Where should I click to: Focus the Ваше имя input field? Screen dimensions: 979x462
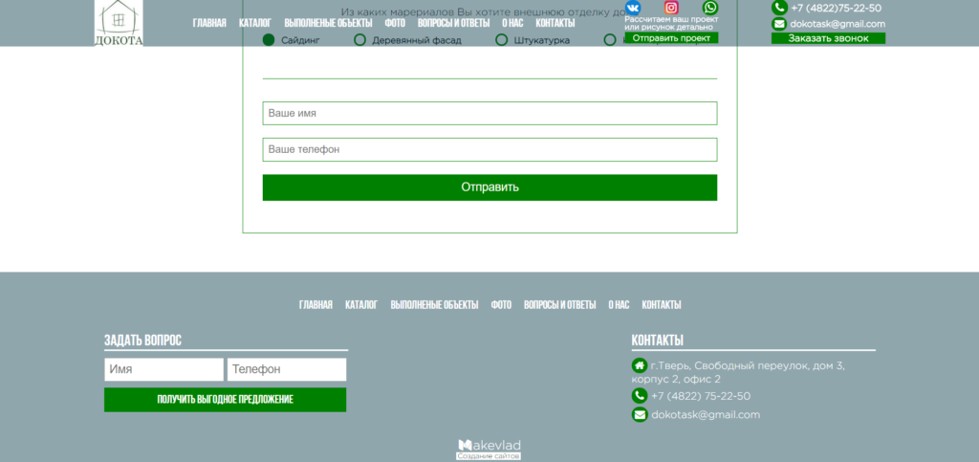[489, 114]
